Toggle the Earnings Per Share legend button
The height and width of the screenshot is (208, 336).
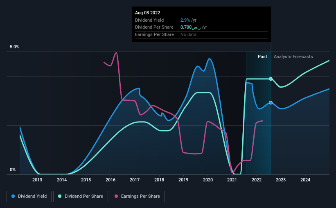click(137, 197)
